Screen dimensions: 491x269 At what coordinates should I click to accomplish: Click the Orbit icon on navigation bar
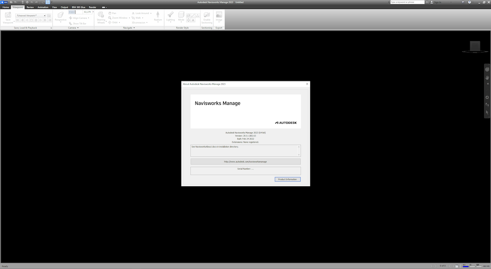(487, 97)
